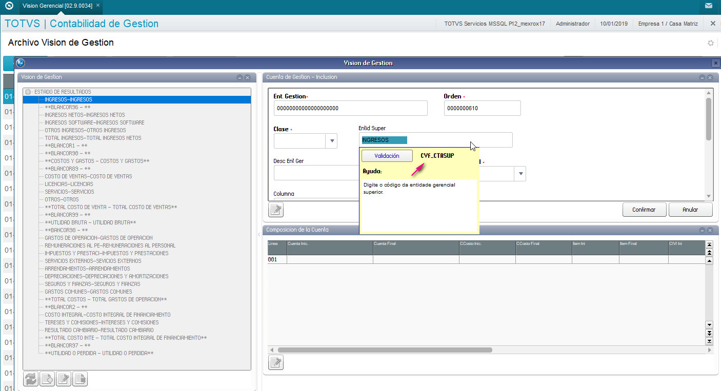Click the CCosto Inic. column header
The width and height of the screenshot is (721, 391).
[x=487, y=248]
